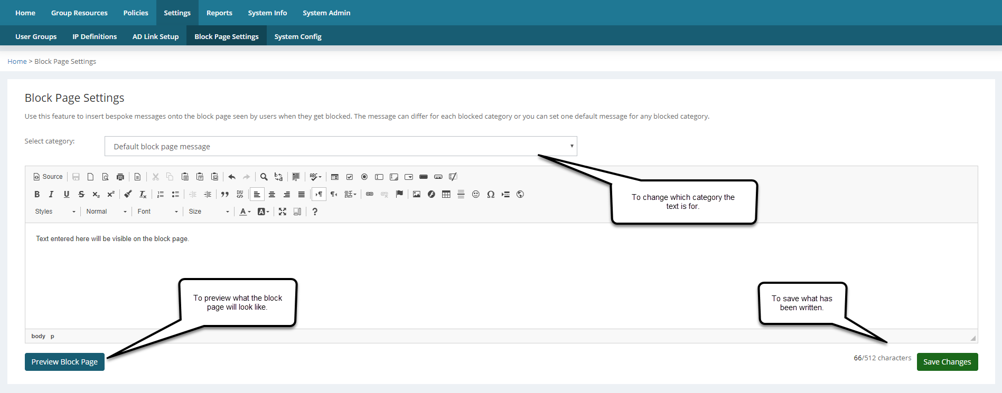
Task: Insert a smiley via the emoticon icon
Action: point(476,194)
